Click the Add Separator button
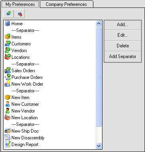 pyautogui.click(x=123, y=56)
